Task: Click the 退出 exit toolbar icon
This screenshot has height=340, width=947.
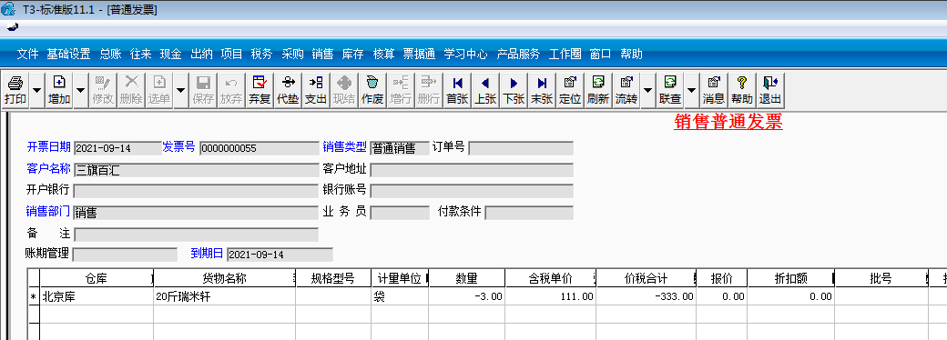Action: 770,90
